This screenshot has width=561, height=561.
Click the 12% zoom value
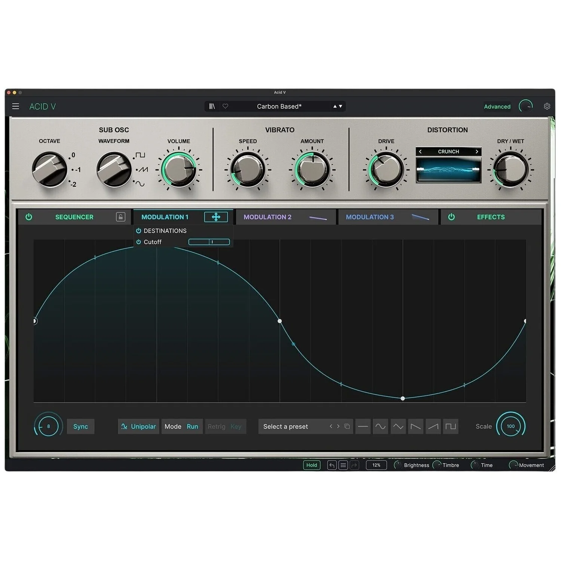point(376,465)
